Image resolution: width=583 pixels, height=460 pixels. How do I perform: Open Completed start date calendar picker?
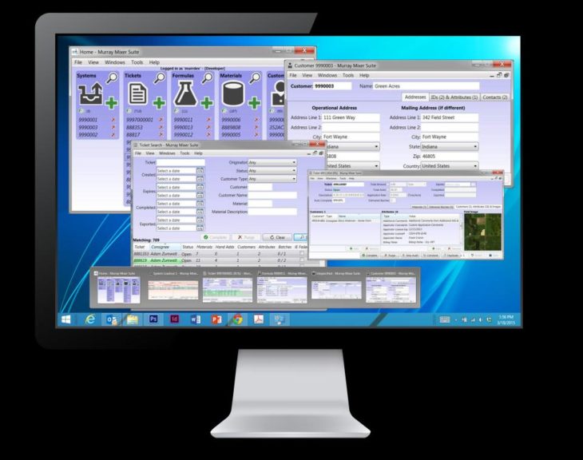[x=200, y=204]
